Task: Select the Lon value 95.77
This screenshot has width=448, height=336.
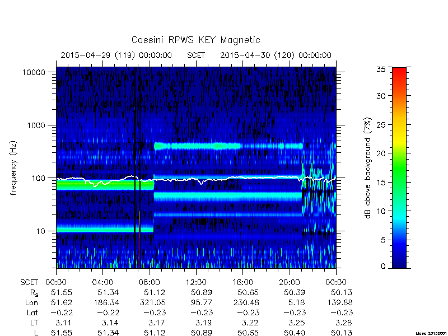Action: (x=202, y=302)
